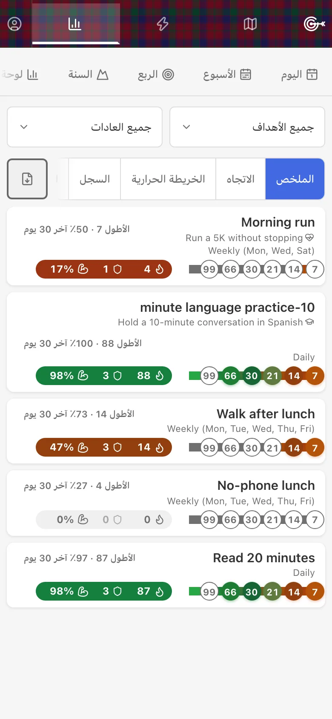Open the Walk after lunch habit card
This screenshot has height=719, width=332.
(x=166, y=431)
